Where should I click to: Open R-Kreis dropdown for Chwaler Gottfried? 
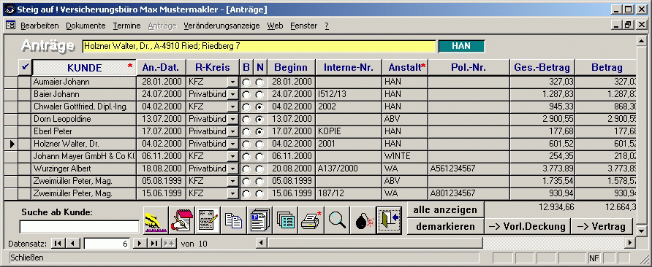point(233,107)
